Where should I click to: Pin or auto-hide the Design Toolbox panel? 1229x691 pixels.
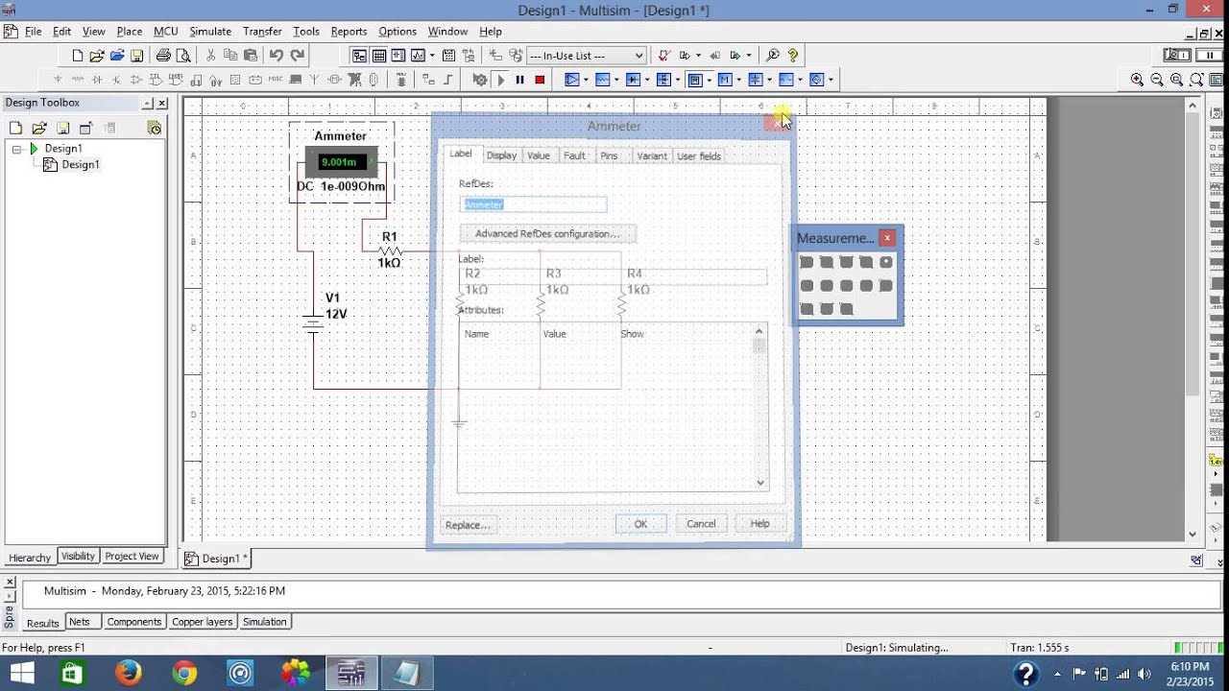pyautogui.click(x=147, y=103)
